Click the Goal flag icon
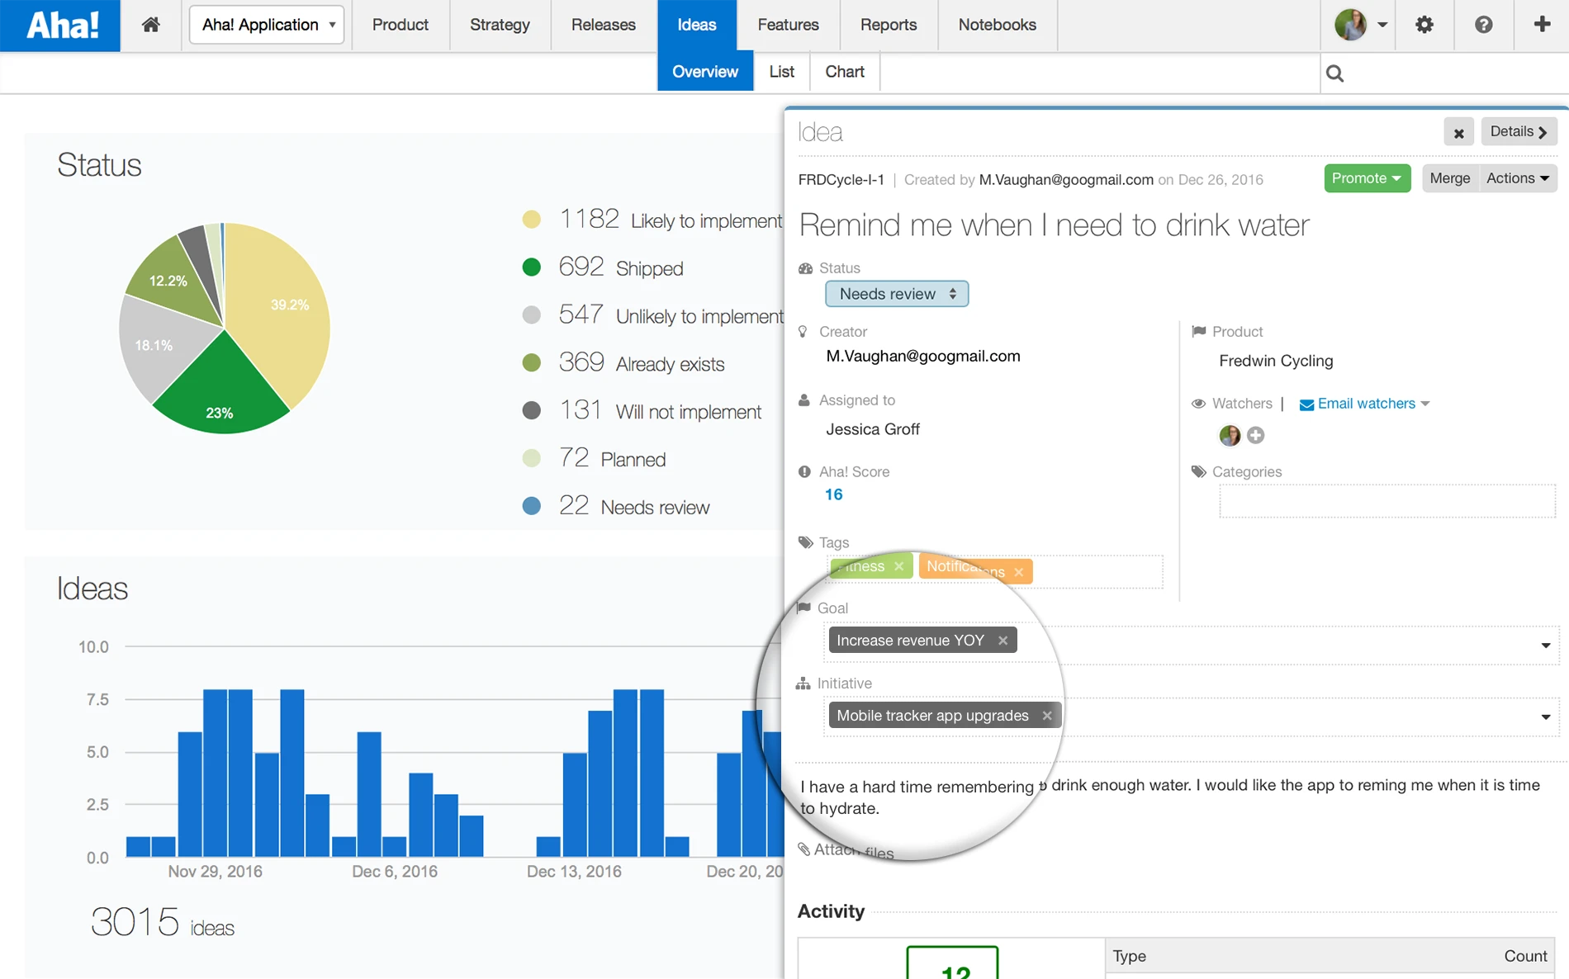The height and width of the screenshot is (979, 1569). point(803,608)
